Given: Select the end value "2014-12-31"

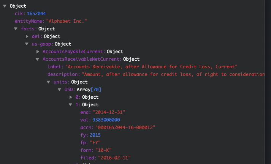Looking at the screenshot, I should coord(109,112).
